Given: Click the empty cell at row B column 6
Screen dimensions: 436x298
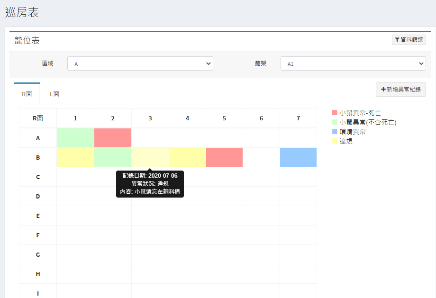Looking at the screenshot, I should point(261,157).
